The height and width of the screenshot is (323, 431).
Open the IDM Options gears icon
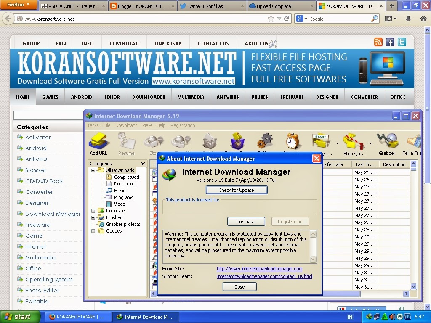[x=265, y=141]
